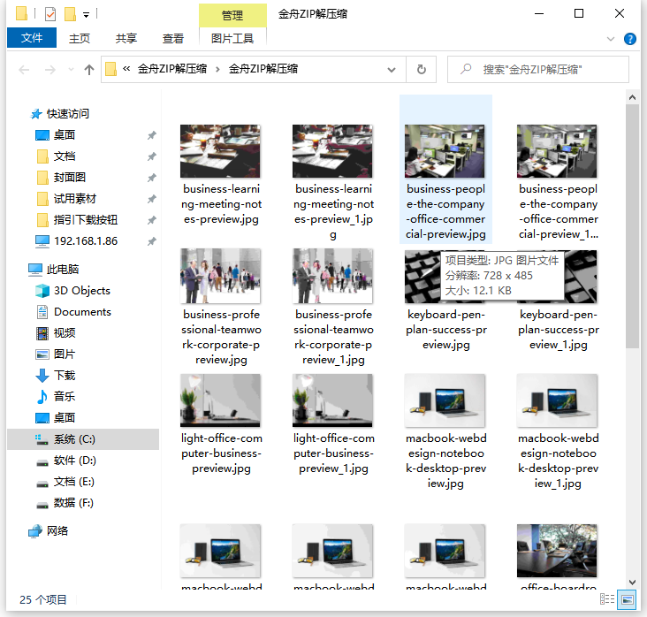This screenshot has width=647, height=617.
Task: Go up one folder level
Action: pyautogui.click(x=89, y=69)
